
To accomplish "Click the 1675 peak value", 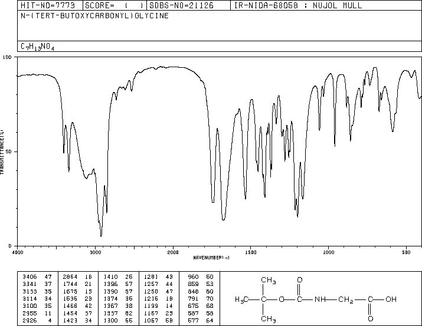I will click(x=70, y=291).
